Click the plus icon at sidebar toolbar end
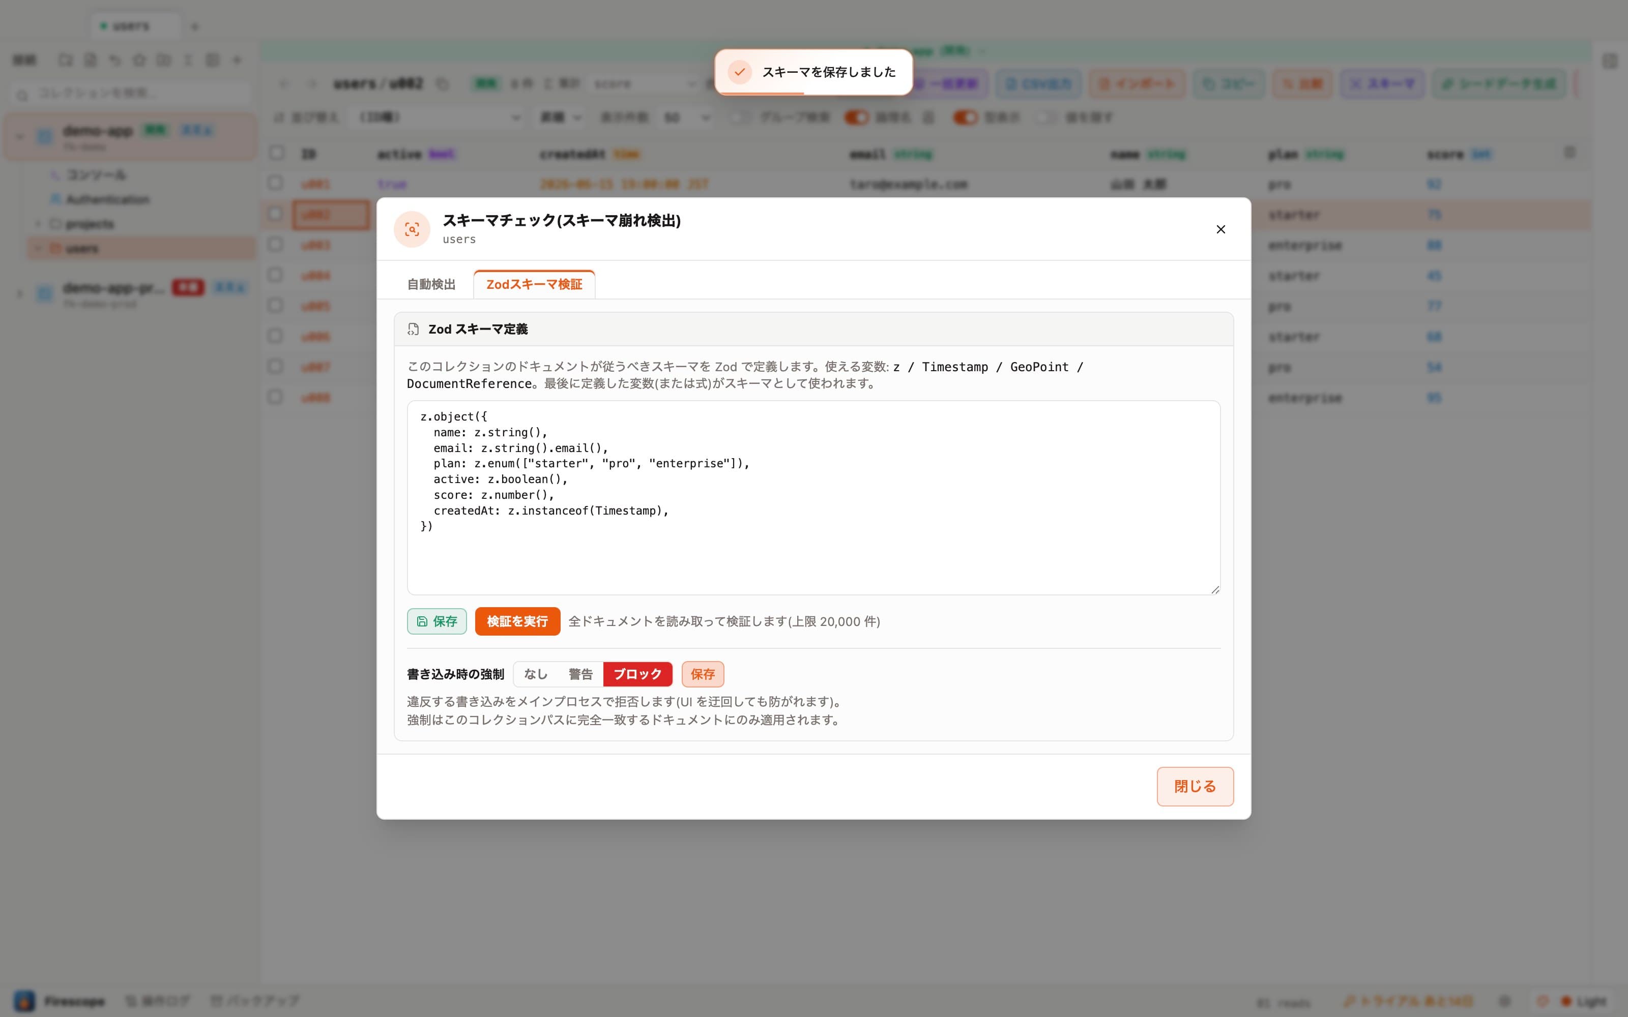1628x1017 pixels. pos(237,61)
